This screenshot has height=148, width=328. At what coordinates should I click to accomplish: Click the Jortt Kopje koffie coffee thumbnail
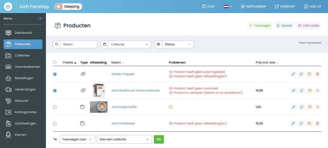[x=99, y=107]
